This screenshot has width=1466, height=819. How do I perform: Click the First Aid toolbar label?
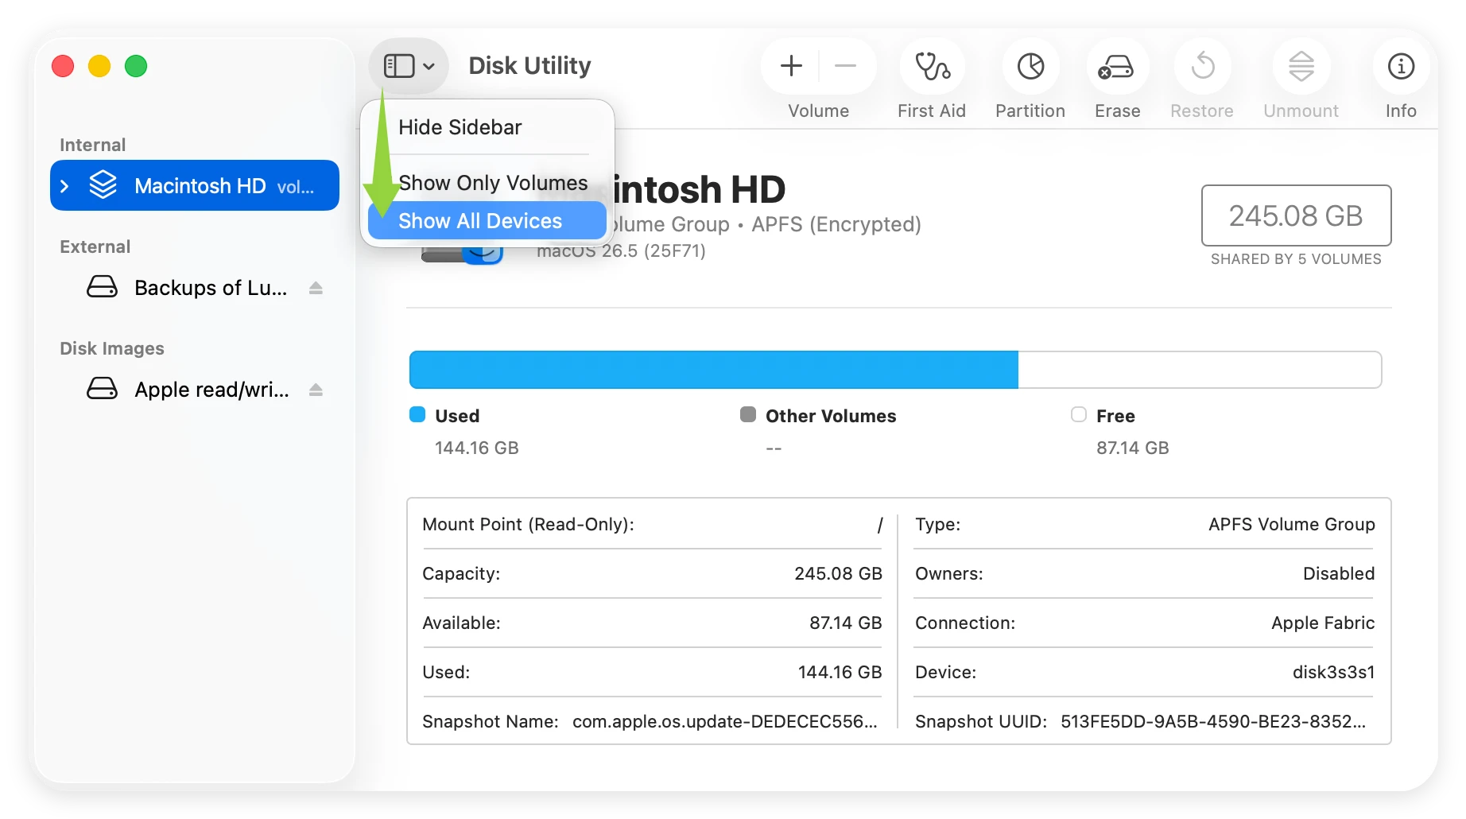(x=932, y=111)
